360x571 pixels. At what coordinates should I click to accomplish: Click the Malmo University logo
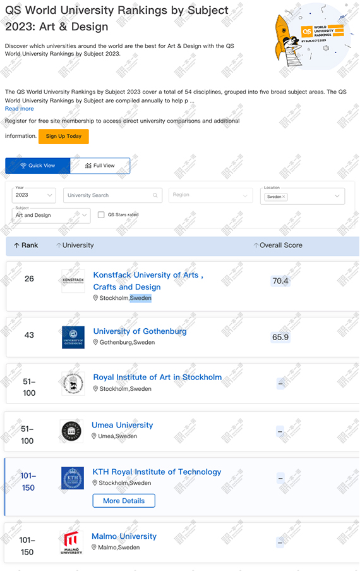[x=71, y=543]
